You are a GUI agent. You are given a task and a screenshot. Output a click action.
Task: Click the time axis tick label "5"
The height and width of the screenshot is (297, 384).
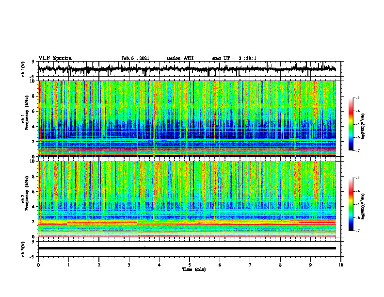190,265
